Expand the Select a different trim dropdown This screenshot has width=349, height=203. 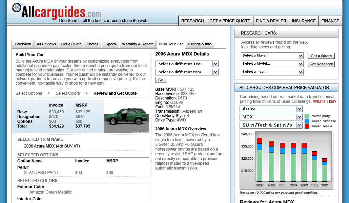click(x=187, y=72)
